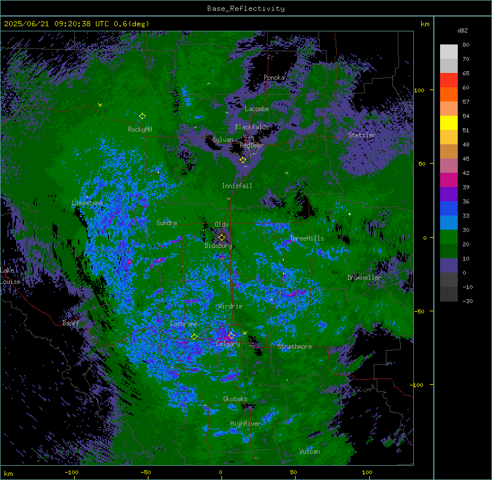
Task: Select the purple 39-36 dBZ legend swatch
Action: [449, 194]
